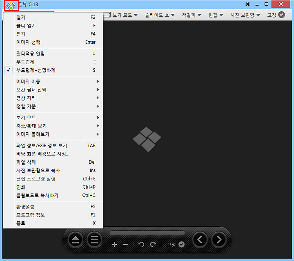Select 부드럽게+선명하게 checked filter option

[53, 70]
